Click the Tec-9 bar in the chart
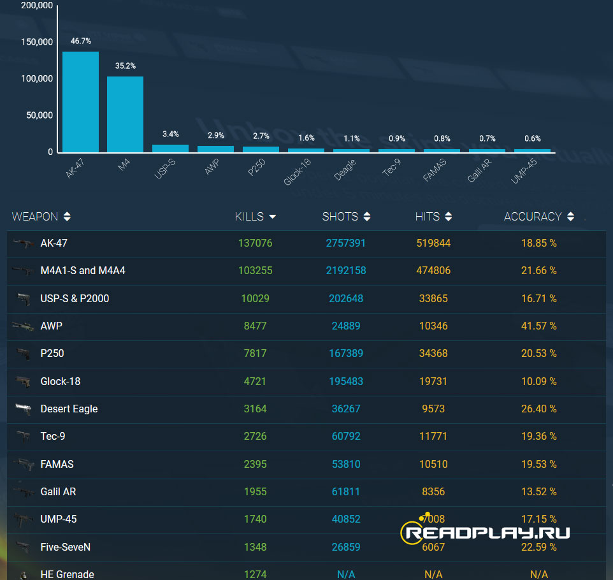 coord(396,150)
